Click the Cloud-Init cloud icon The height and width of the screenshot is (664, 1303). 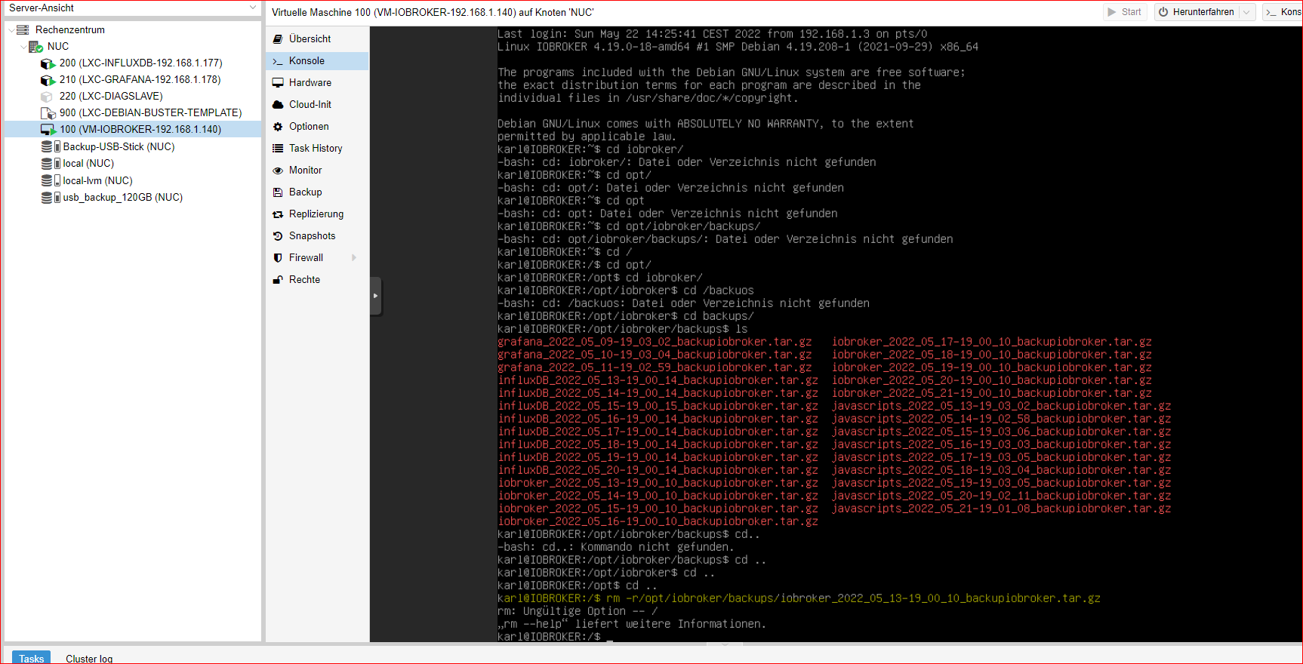coord(278,105)
